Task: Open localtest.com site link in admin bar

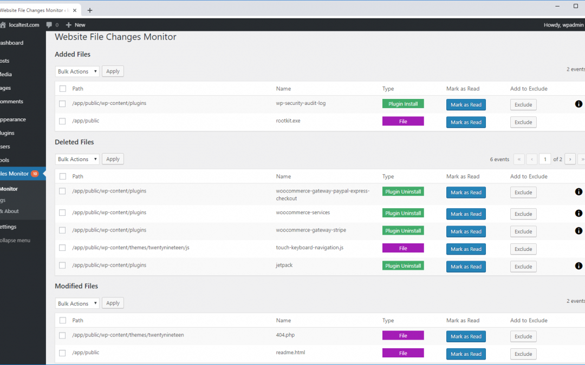Action: tap(24, 25)
